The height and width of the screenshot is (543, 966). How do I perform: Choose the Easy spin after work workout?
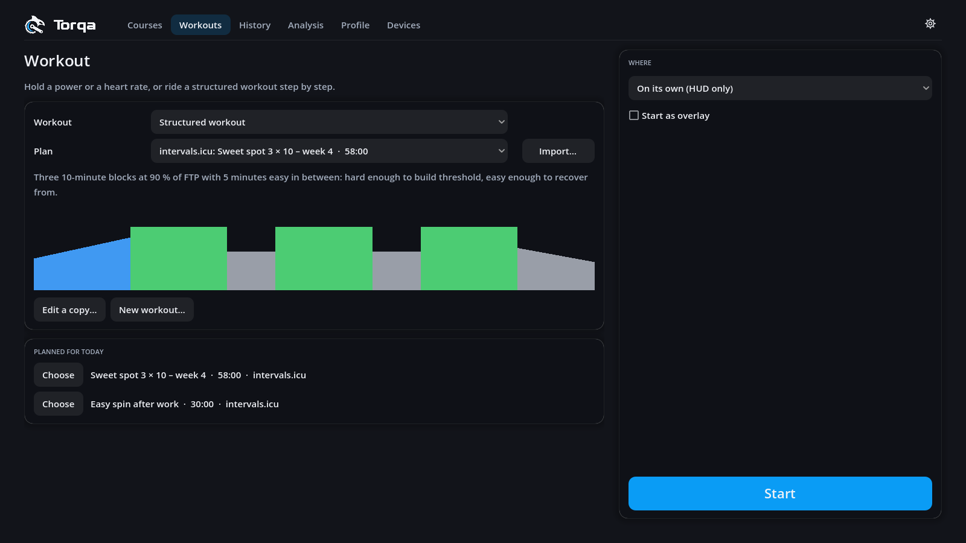(59, 404)
